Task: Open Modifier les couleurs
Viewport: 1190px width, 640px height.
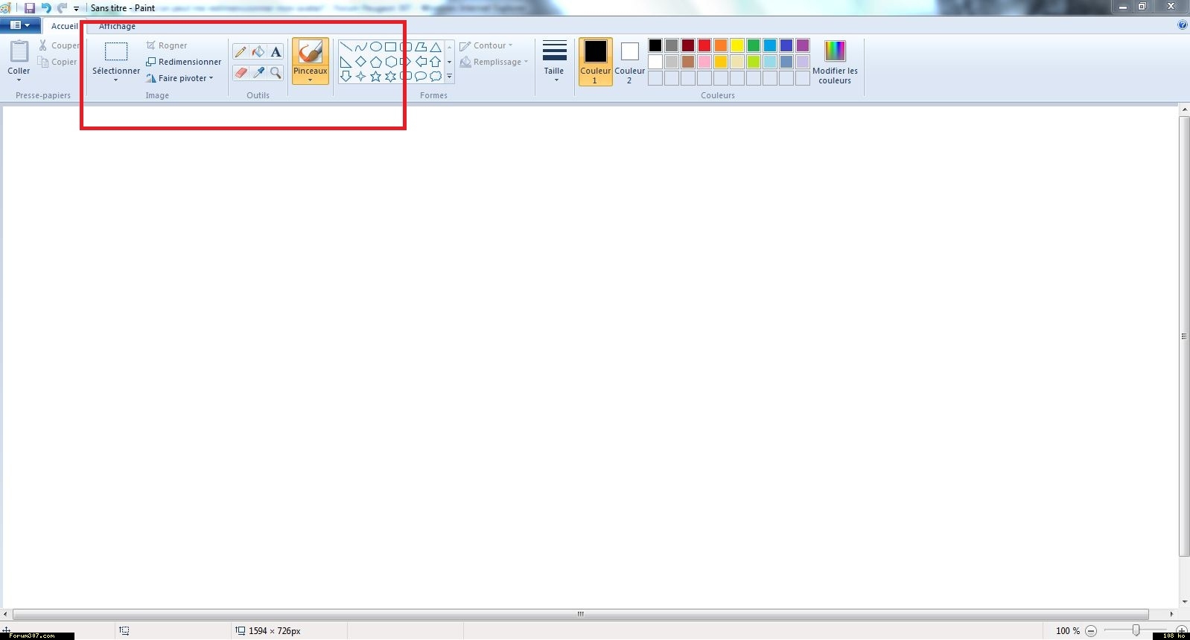Action: (x=835, y=61)
